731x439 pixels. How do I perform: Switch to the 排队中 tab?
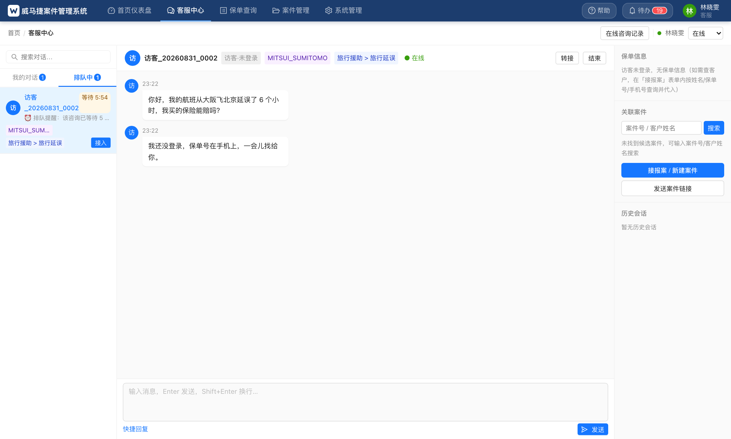point(87,77)
